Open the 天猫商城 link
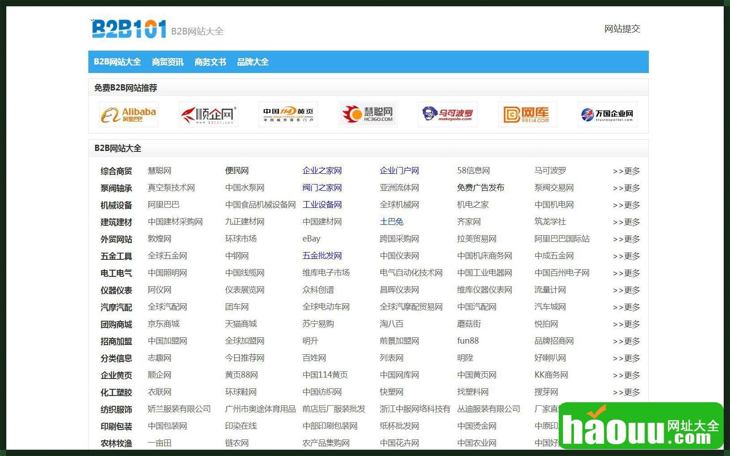 tap(241, 324)
